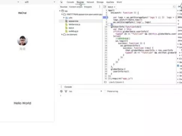Toggle the file navigator icon beside app.js tab
This screenshot has width=182, height=136.
(x=105, y=7)
